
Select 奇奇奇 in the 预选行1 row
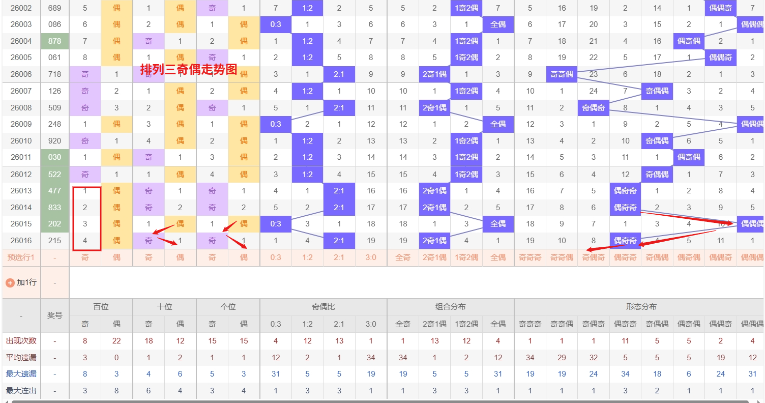(x=530, y=257)
